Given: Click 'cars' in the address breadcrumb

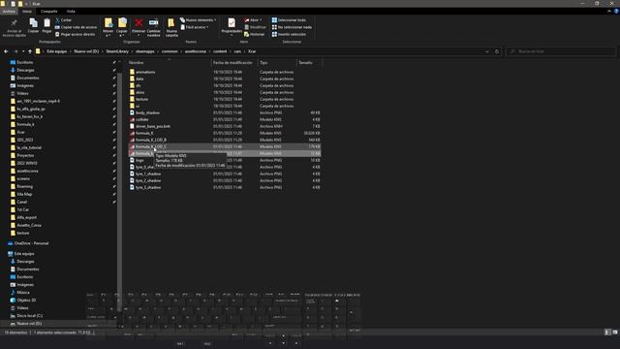Looking at the screenshot, I should pyautogui.click(x=237, y=51).
